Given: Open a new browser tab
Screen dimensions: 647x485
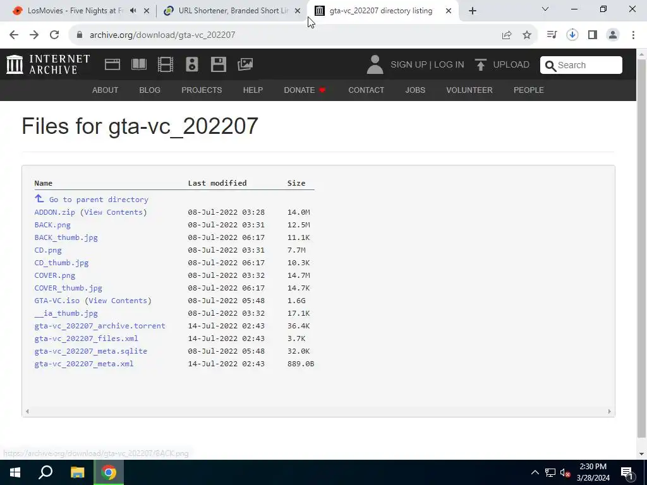Looking at the screenshot, I should click(x=473, y=11).
